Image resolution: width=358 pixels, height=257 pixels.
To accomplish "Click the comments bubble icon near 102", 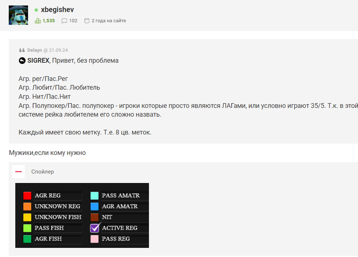I will point(64,21).
